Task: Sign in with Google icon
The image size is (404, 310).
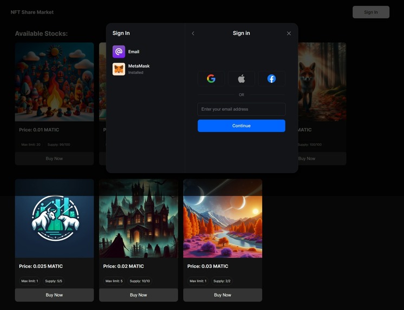Action: point(211,78)
